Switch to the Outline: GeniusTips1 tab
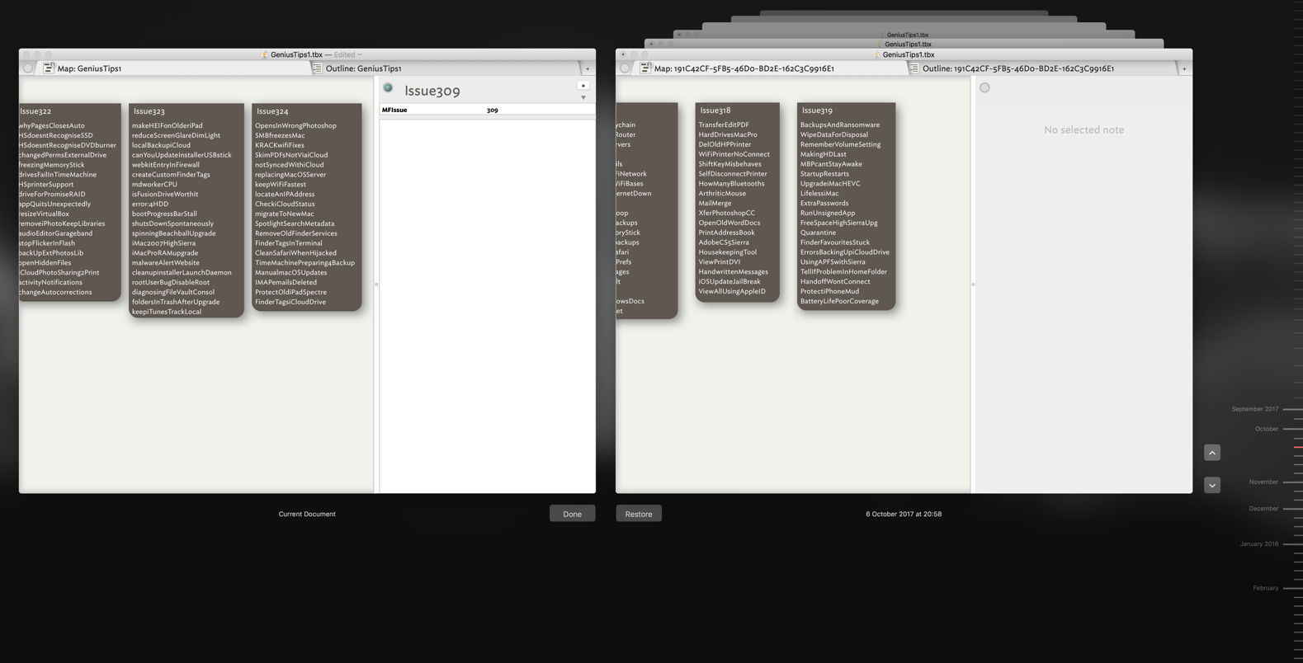Viewport: 1303px width, 663px height. pos(363,68)
